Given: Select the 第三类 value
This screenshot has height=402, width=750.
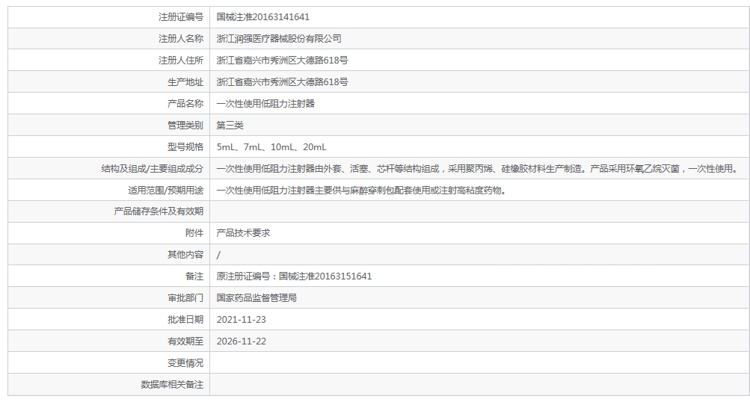Looking at the screenshot, I should click(230, 126).
